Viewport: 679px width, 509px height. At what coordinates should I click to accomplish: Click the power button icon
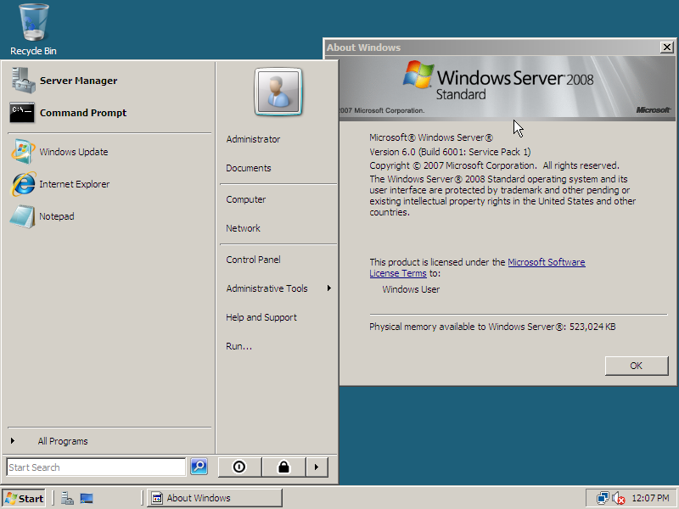239,467
